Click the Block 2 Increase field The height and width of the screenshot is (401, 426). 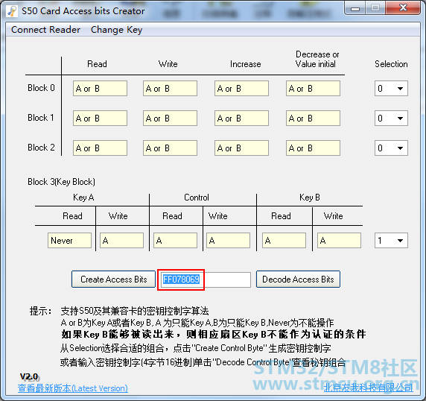(241, 148)
